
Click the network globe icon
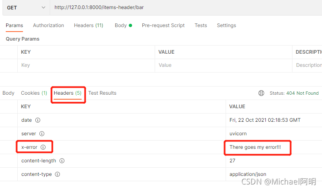pyautogui.click(x=261, y=93)
